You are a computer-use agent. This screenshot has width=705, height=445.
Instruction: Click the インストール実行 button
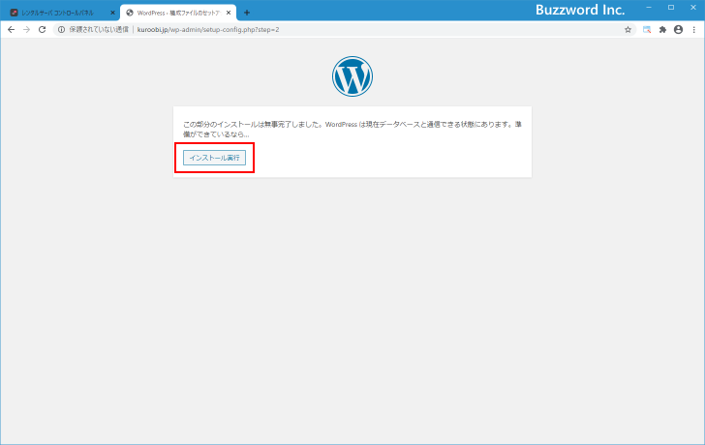point(214,158)
